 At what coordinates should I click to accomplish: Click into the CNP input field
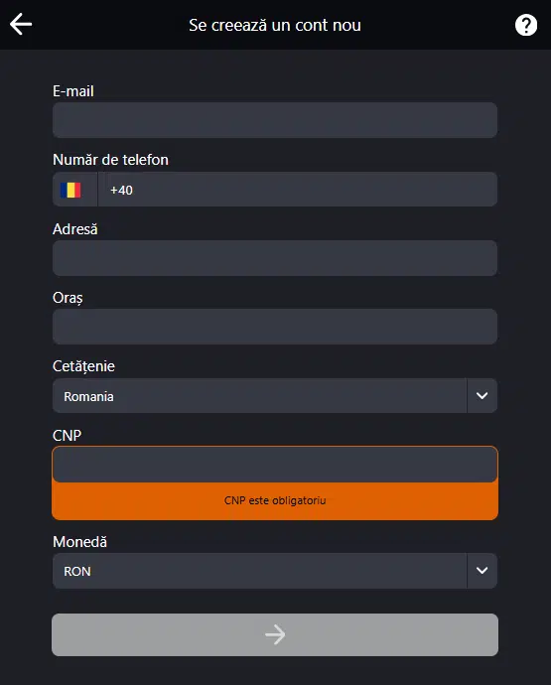pyautogui.click(x=275, y=465)
